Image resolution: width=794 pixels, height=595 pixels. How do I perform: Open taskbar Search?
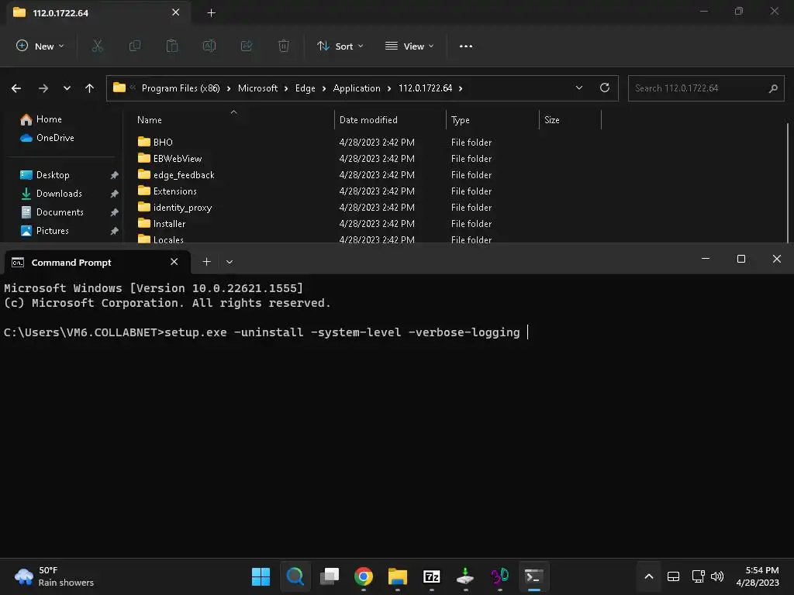(x=295, y=576)
